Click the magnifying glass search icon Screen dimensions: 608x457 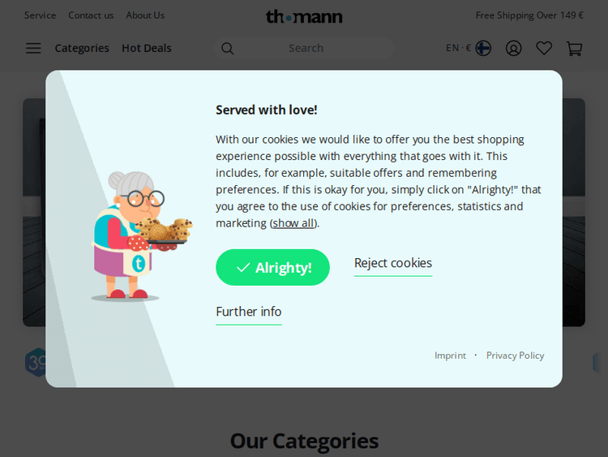pos(228,49)
